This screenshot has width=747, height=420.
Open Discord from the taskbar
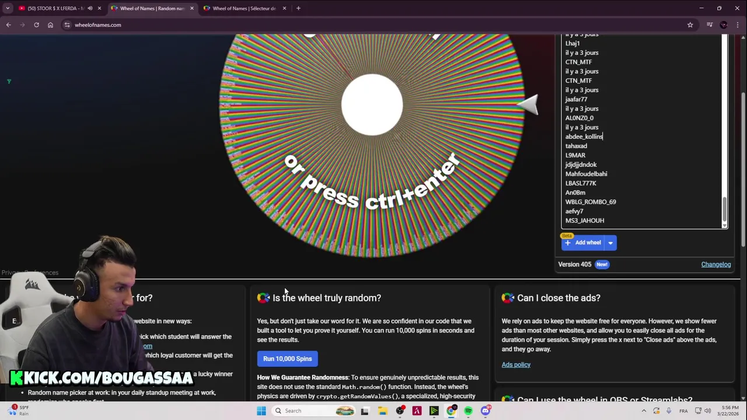pos(486,411)
